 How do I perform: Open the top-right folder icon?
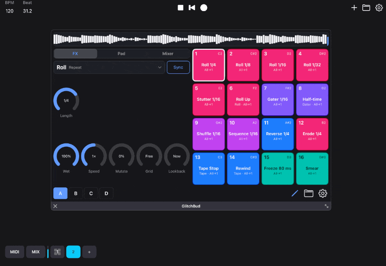click(366, 8)
